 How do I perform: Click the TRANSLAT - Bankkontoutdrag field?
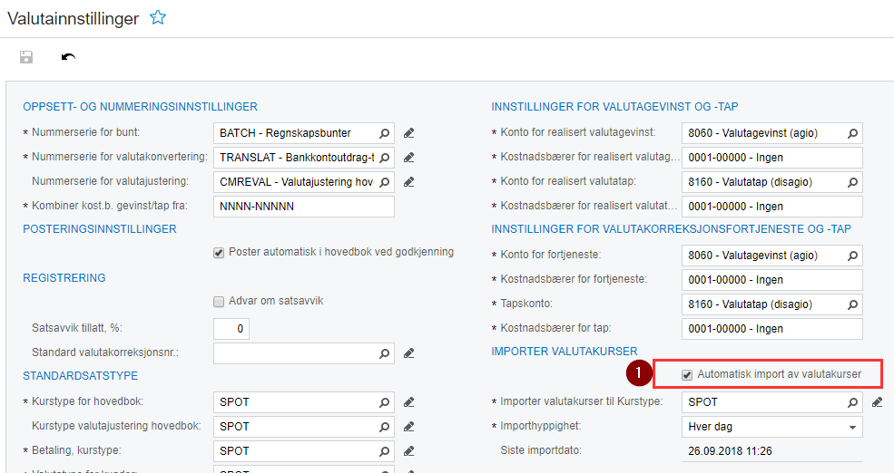click(x=304, y=158)
